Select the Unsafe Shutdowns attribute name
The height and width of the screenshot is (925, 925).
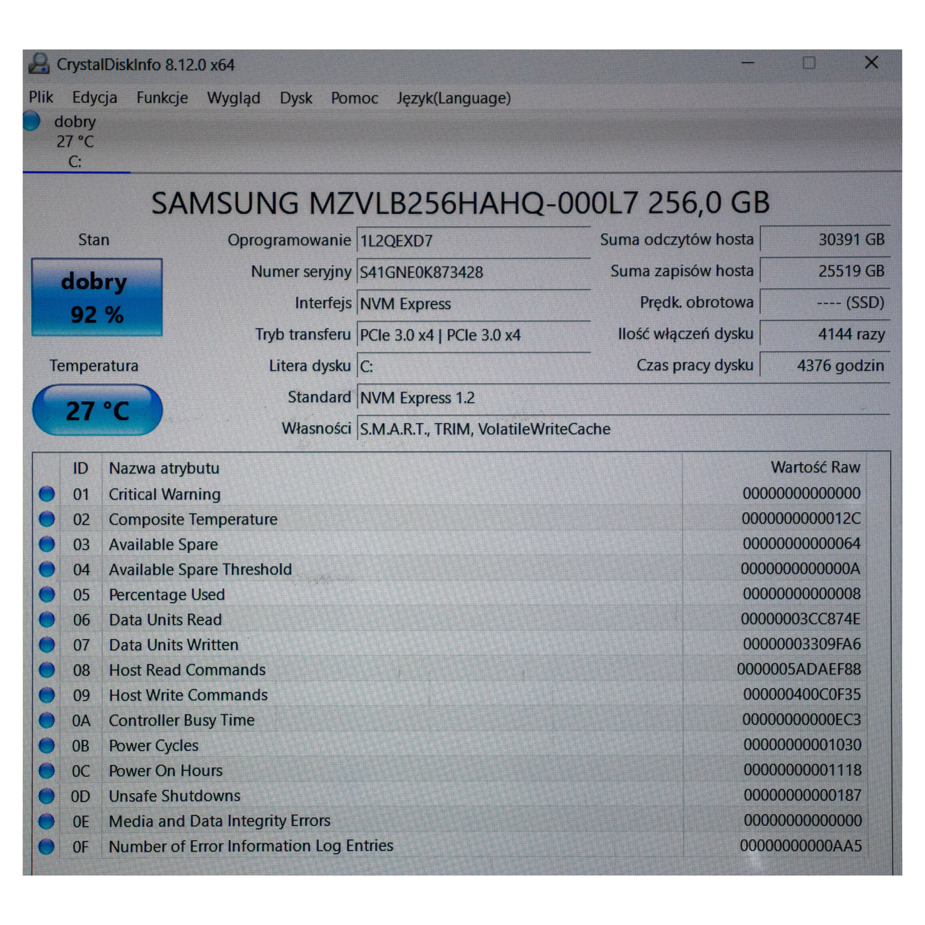(x=174, y=795)
